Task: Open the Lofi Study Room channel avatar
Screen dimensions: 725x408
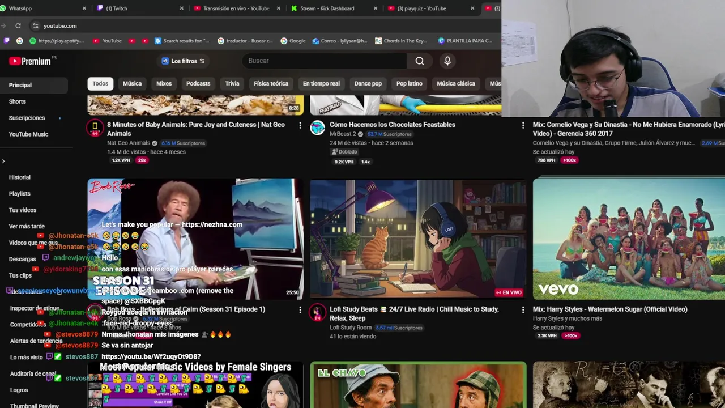Action: (317, 312)
